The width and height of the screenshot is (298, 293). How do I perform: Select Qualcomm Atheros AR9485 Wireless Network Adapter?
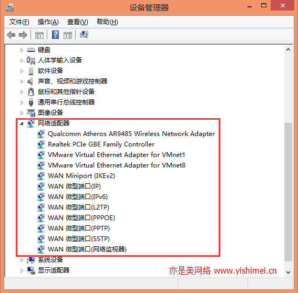point(131,134)
